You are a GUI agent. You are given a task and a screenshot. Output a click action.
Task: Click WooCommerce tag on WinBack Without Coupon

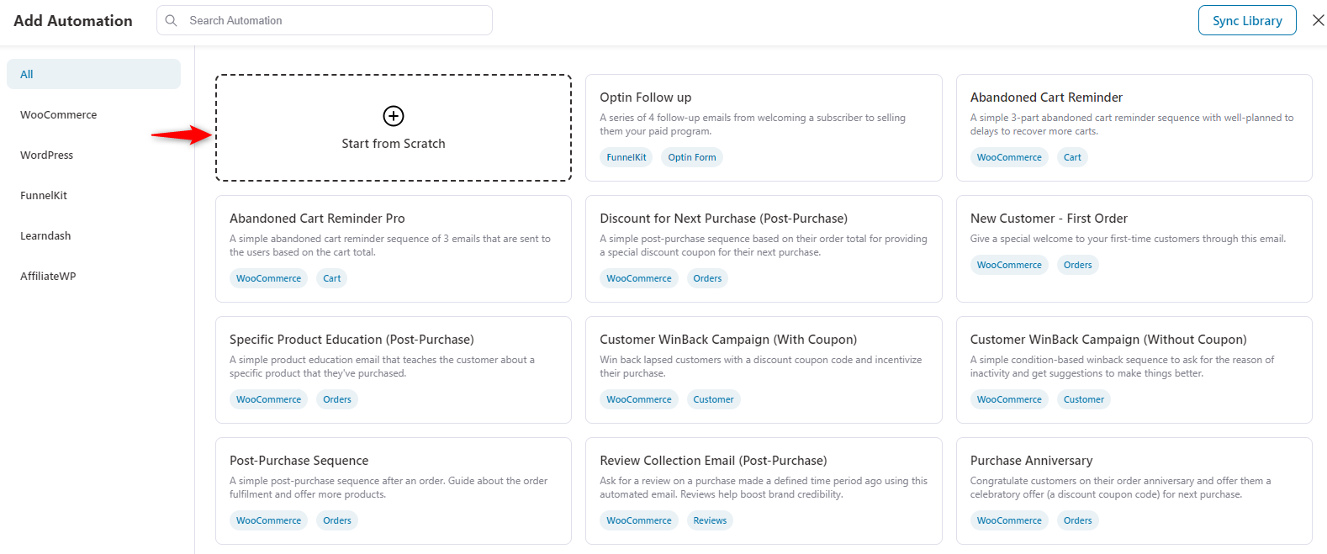[1009, 399]
